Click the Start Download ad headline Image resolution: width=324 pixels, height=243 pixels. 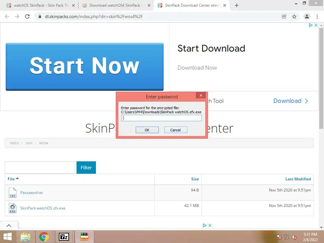tap(211, 48)
